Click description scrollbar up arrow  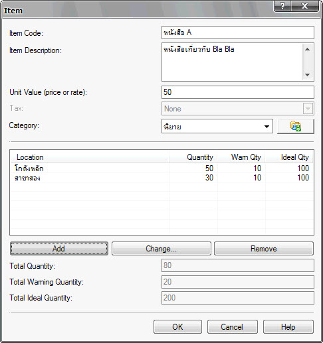[307, 49]
